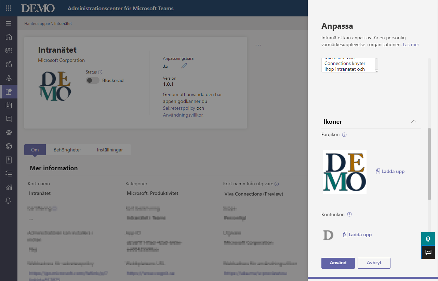Click the Avbryt button

coord(374,263)
